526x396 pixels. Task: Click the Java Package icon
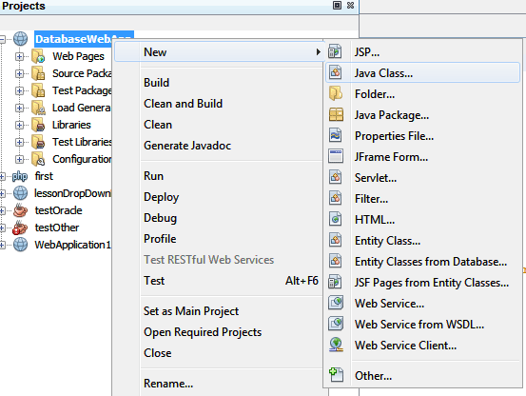pos(336,115)
